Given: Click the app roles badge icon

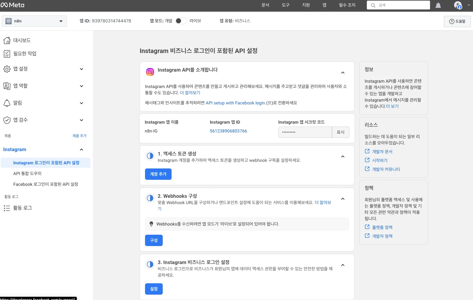Looking at the screenshot, I should (x=7, y=86).
